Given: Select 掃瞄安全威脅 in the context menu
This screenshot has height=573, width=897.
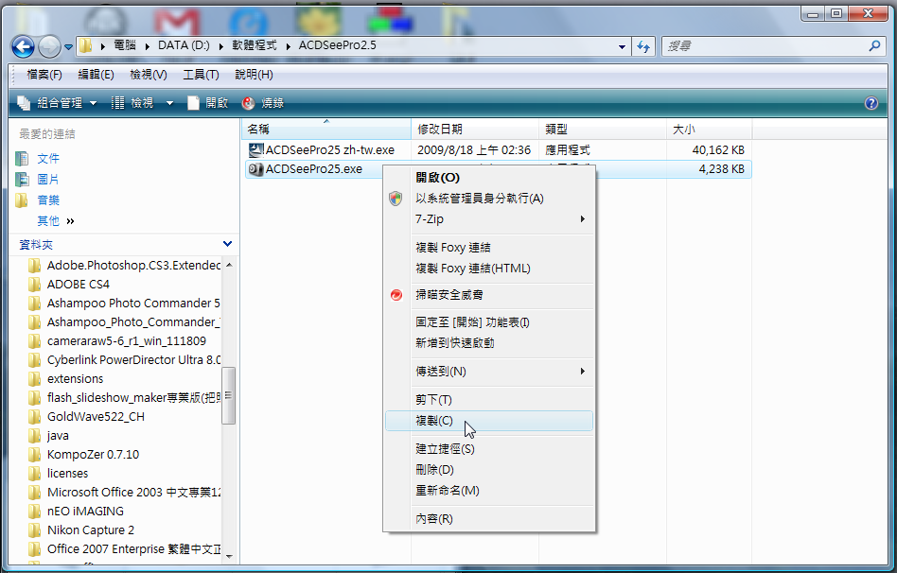Looking at the screenshot, I should 489,295.
